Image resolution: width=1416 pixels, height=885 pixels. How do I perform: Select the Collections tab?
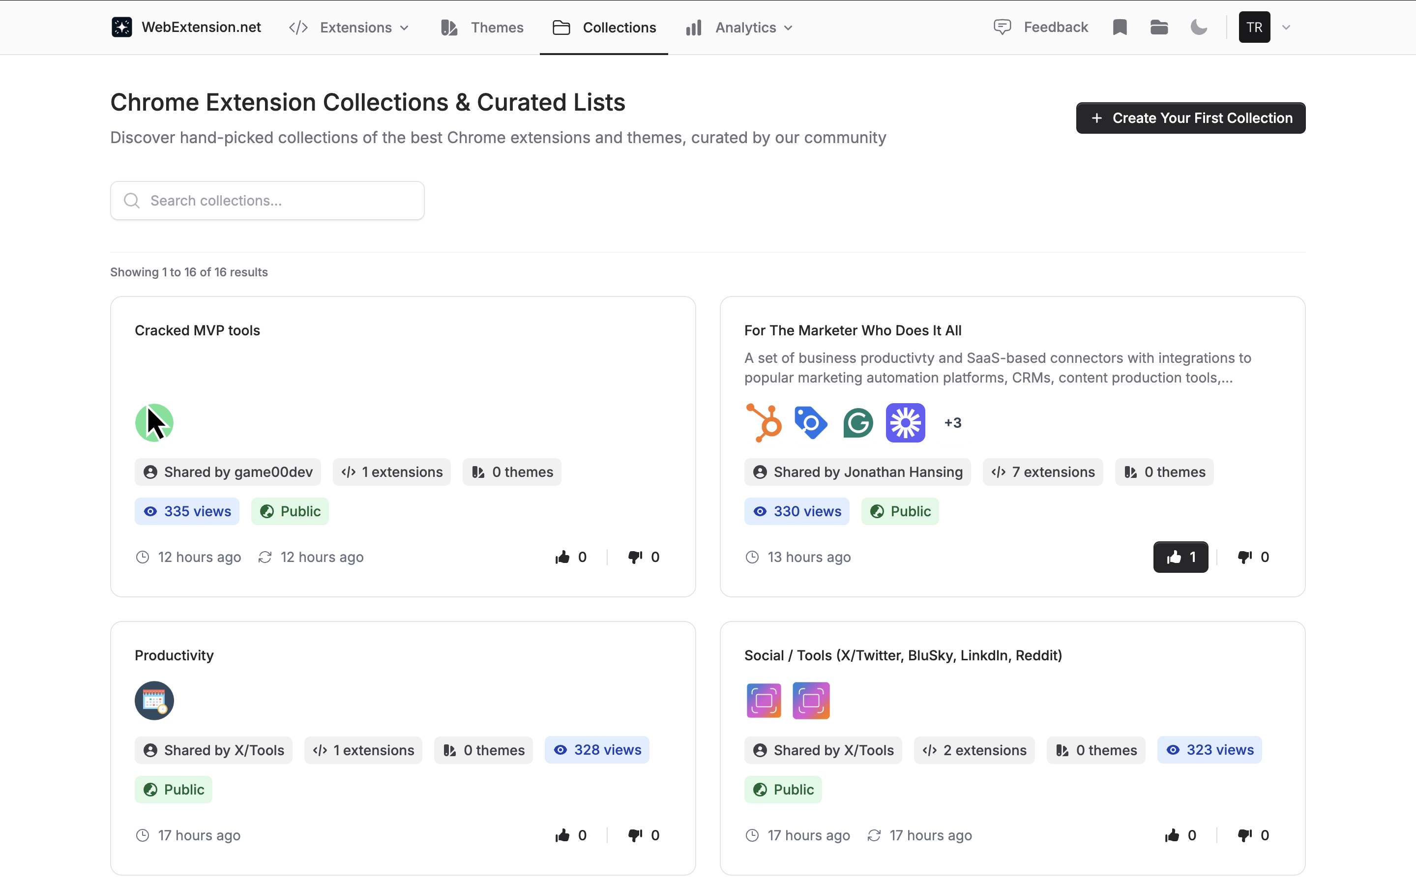(x=604, y=28)
